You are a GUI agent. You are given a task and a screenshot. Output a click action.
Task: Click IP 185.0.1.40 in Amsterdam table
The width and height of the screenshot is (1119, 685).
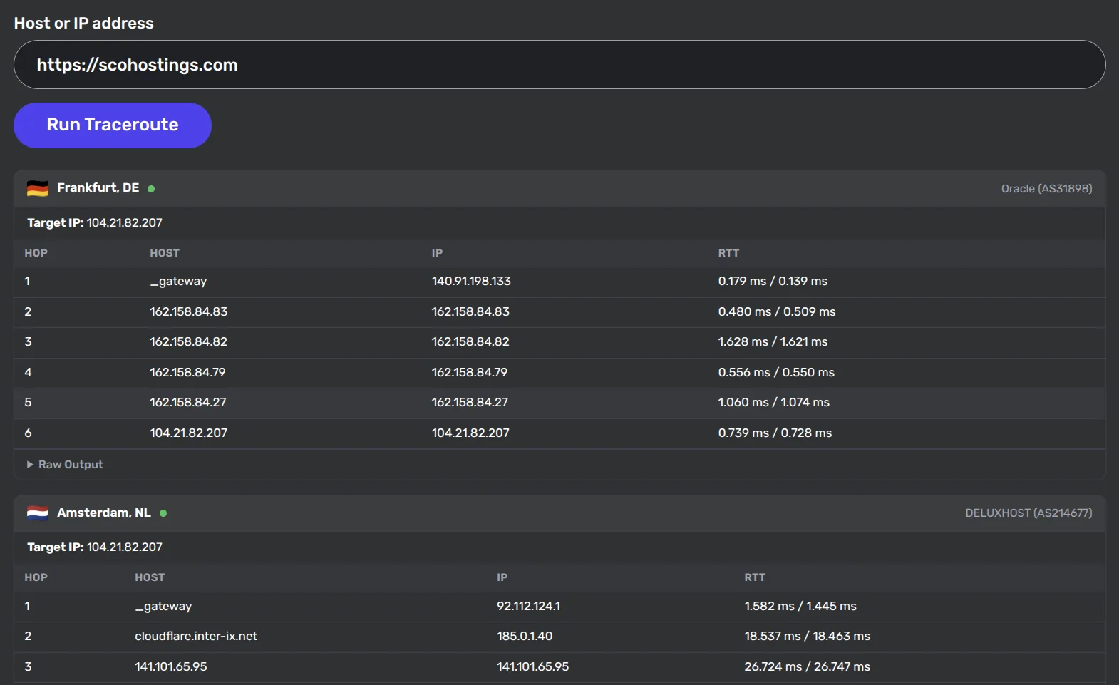525,637
